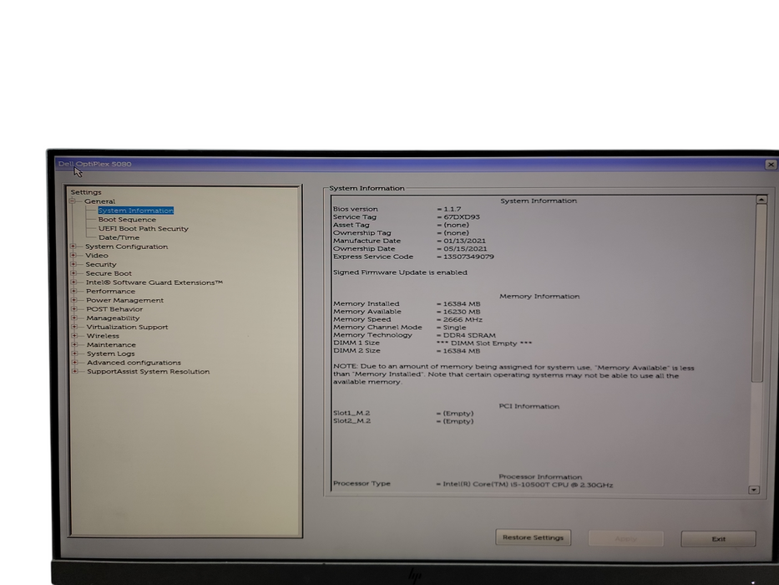Open UEFI Boot Path Security
The height and width of the screenshot is (585, 779).
(x=144, y=229)
